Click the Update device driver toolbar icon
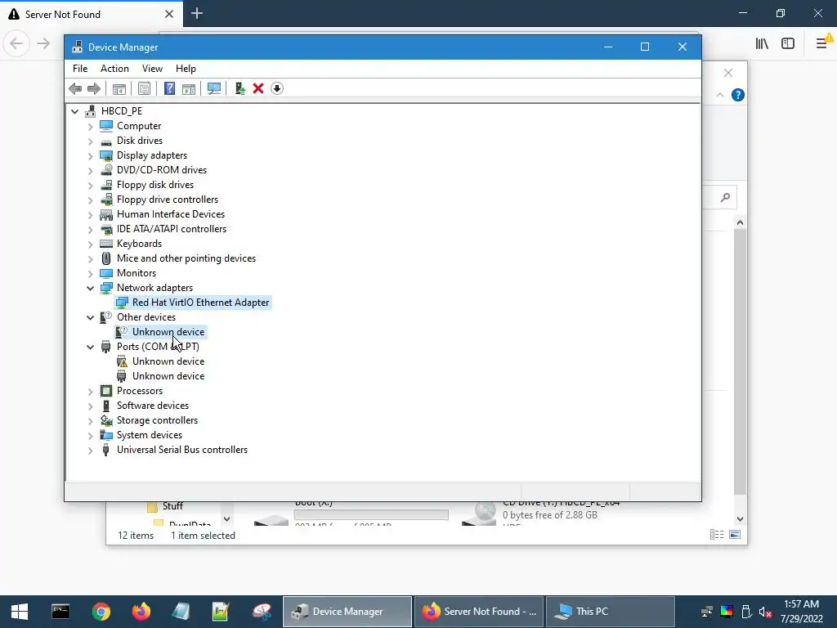 pyautogui.click(x=239, y=88)
